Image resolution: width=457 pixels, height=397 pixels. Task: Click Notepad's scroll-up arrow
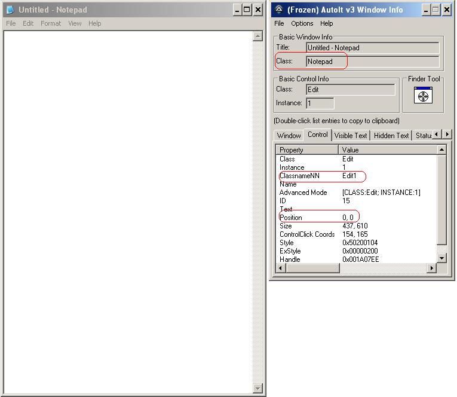[x=257, y=36]
